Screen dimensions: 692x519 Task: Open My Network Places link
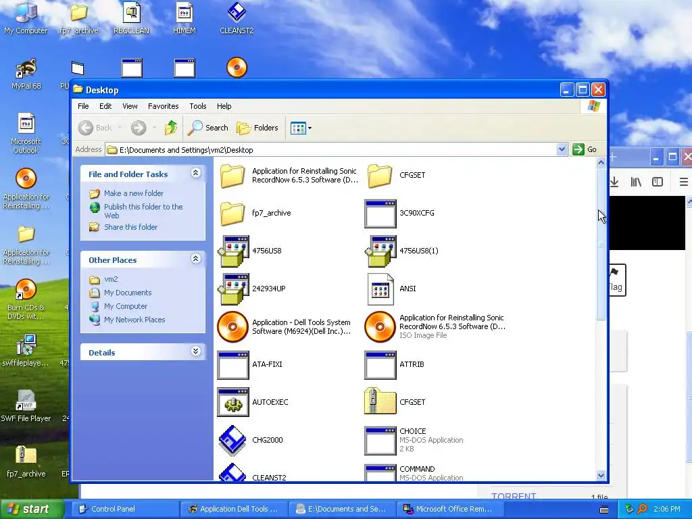(134, 320)
